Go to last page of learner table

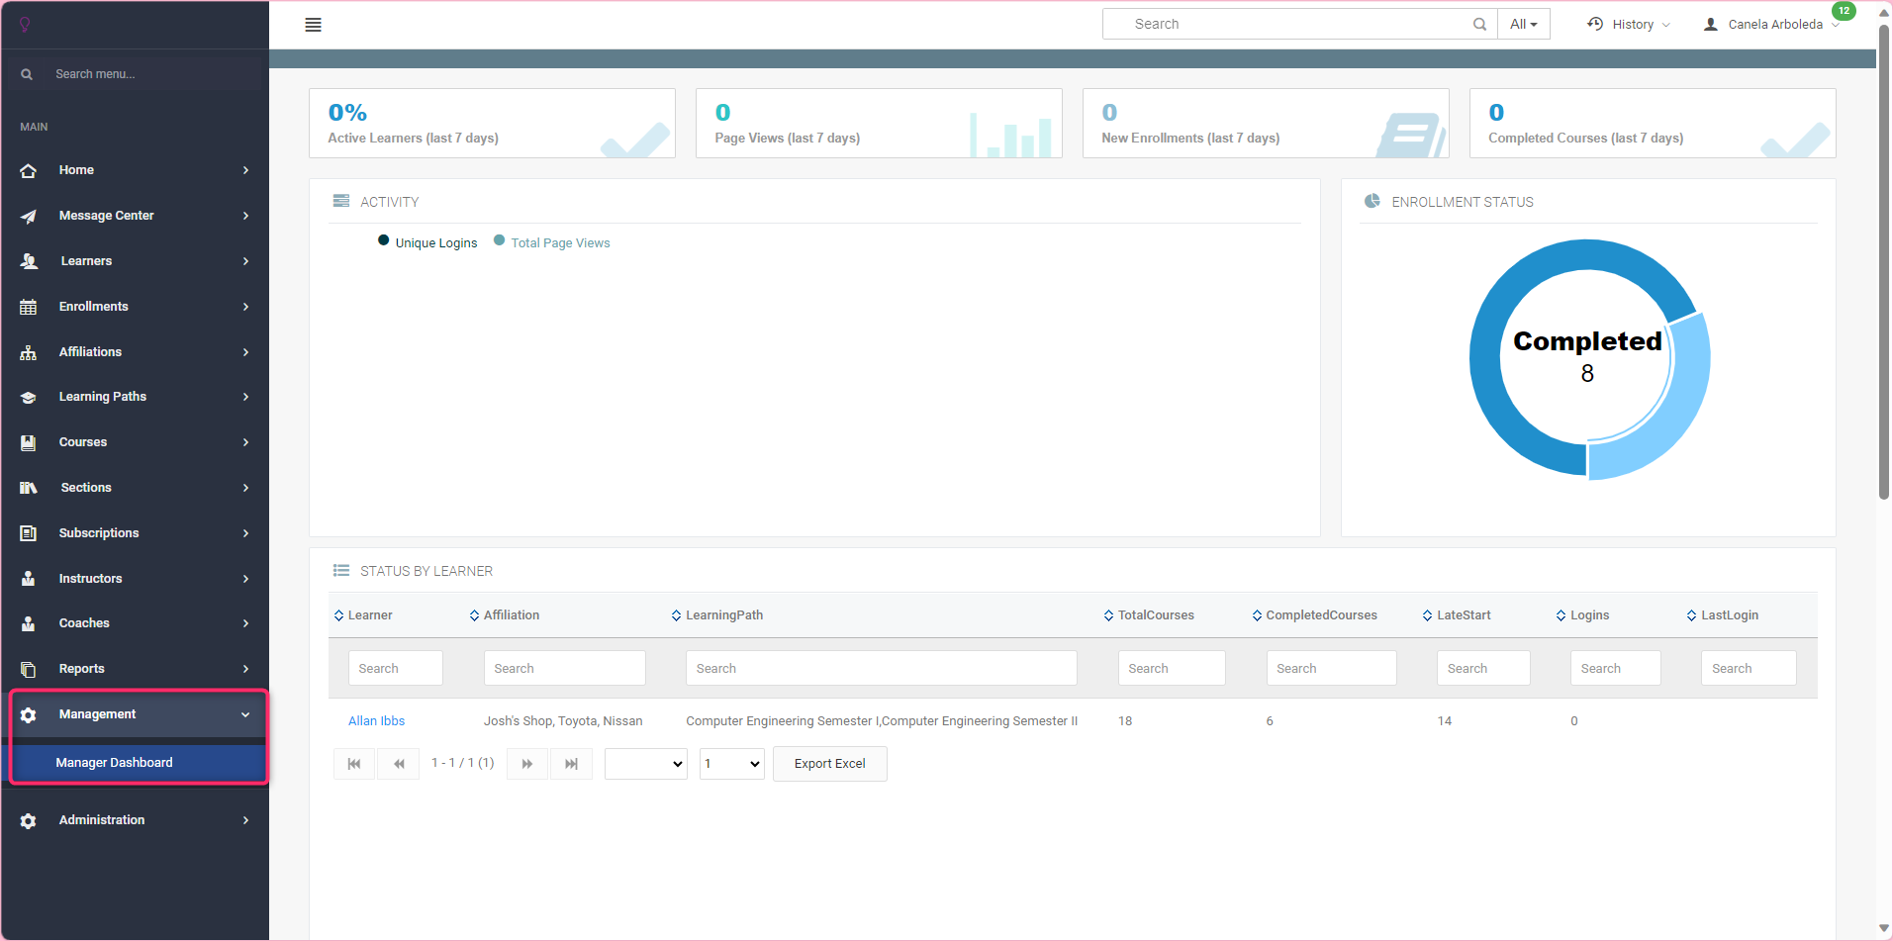[x=571, y=764]
